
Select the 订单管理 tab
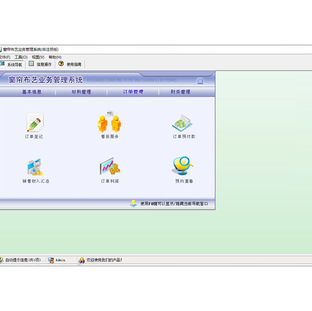133,92
